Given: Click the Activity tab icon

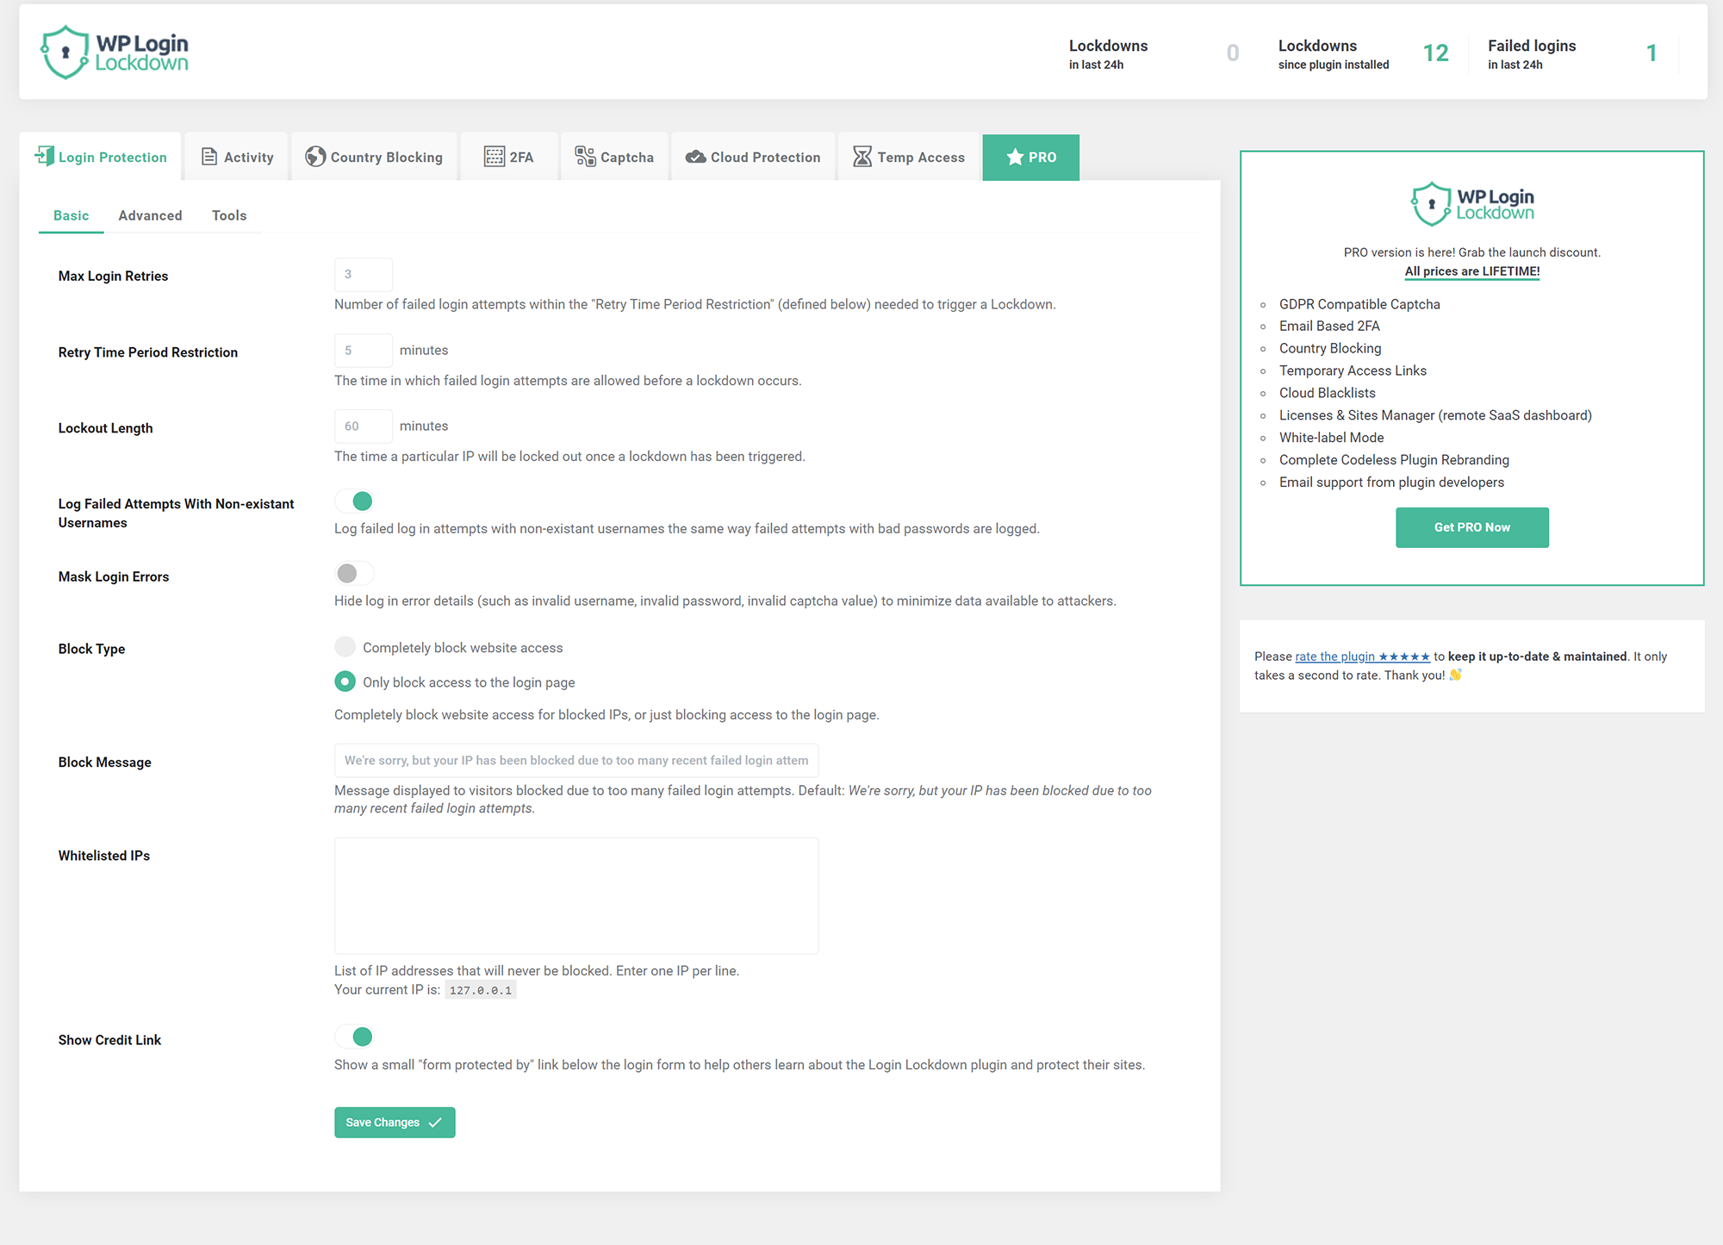Looking at the screenshot, I should [208, 157].
